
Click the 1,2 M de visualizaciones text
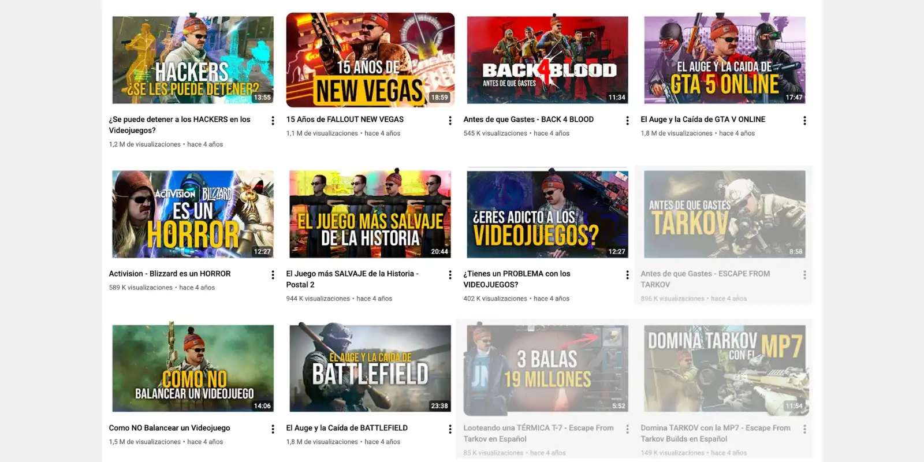coord(145,144)
